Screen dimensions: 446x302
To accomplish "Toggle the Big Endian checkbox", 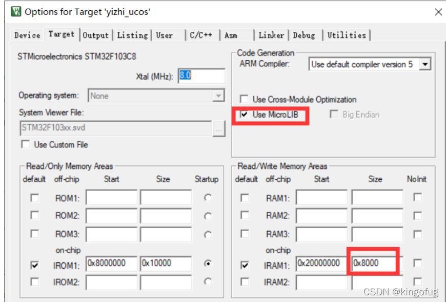I will (334, 115).
